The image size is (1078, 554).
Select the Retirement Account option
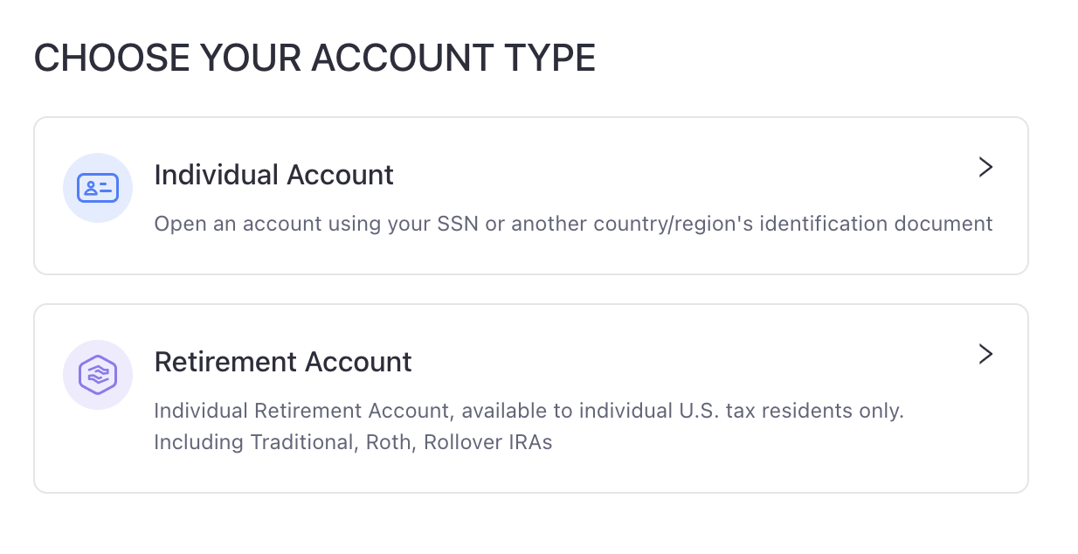531,398
